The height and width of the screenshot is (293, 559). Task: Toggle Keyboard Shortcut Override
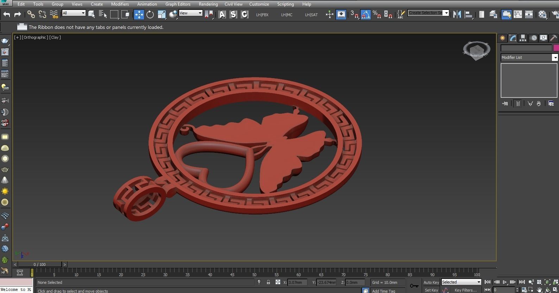tap(341, 14)
